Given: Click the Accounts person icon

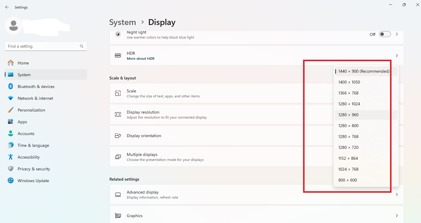Looking at the screenshot, I should [x=11, y=134].
